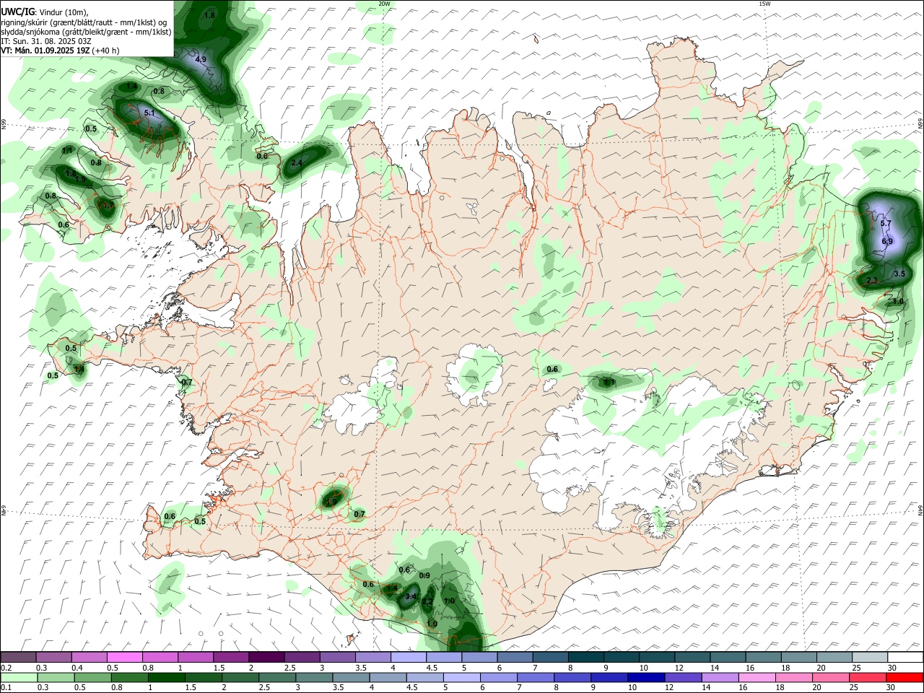Click the 'rigning/skúrir' legend description line

click(x=83, y=22)
